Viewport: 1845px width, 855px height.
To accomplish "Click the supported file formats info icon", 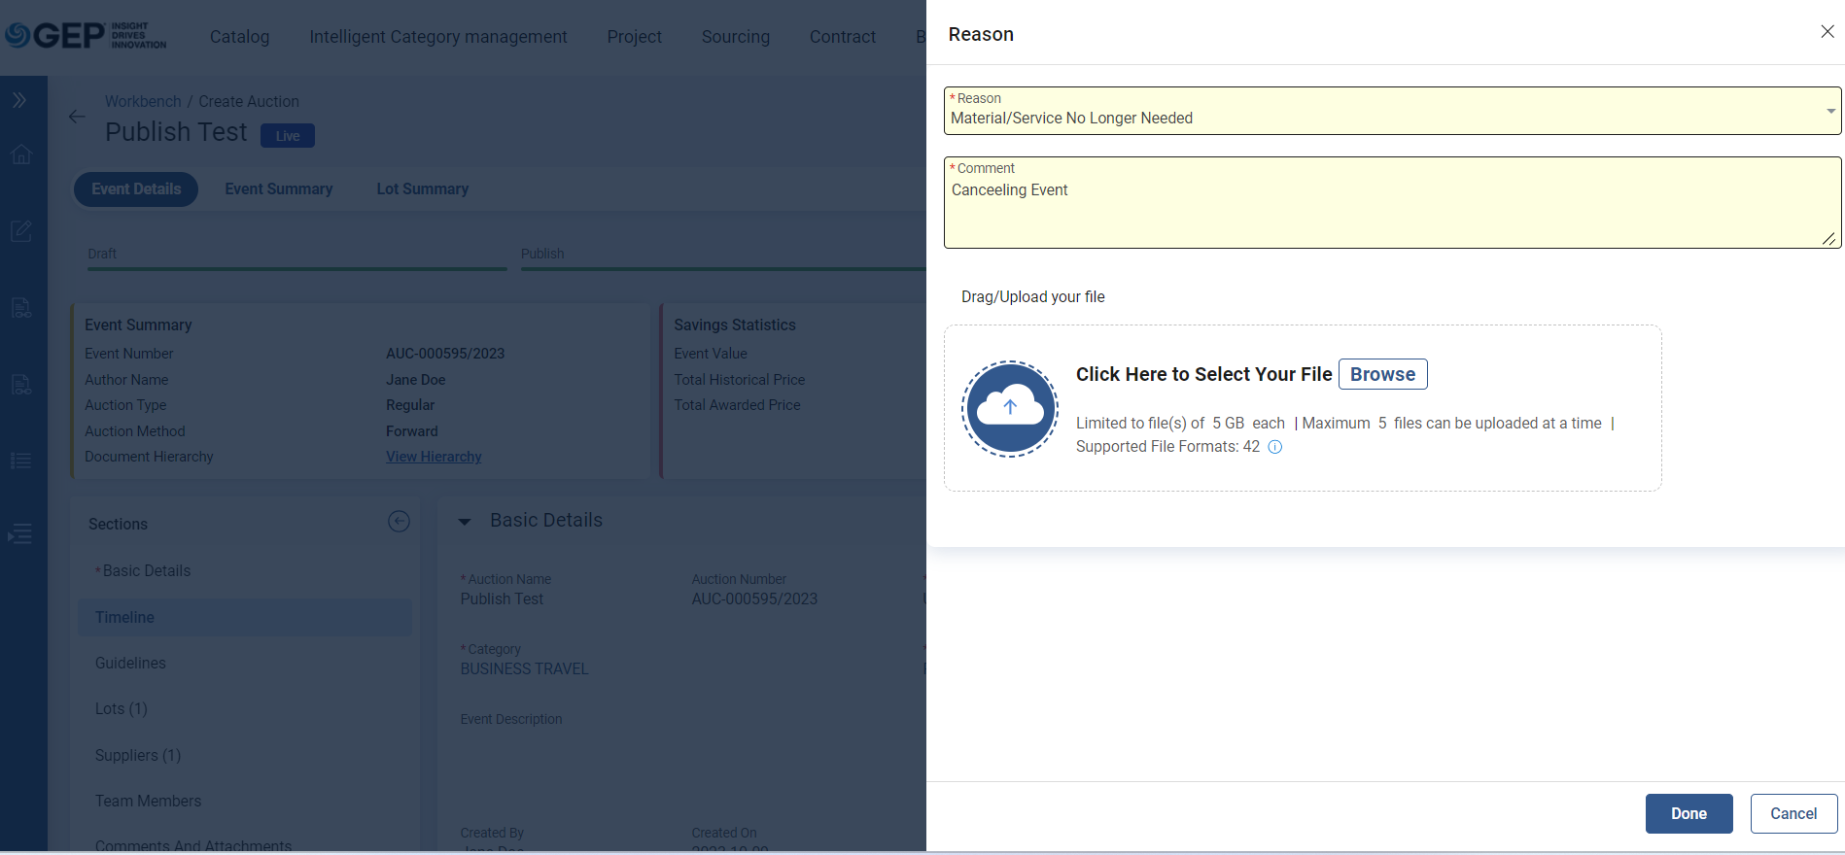I will point(1274,447).
